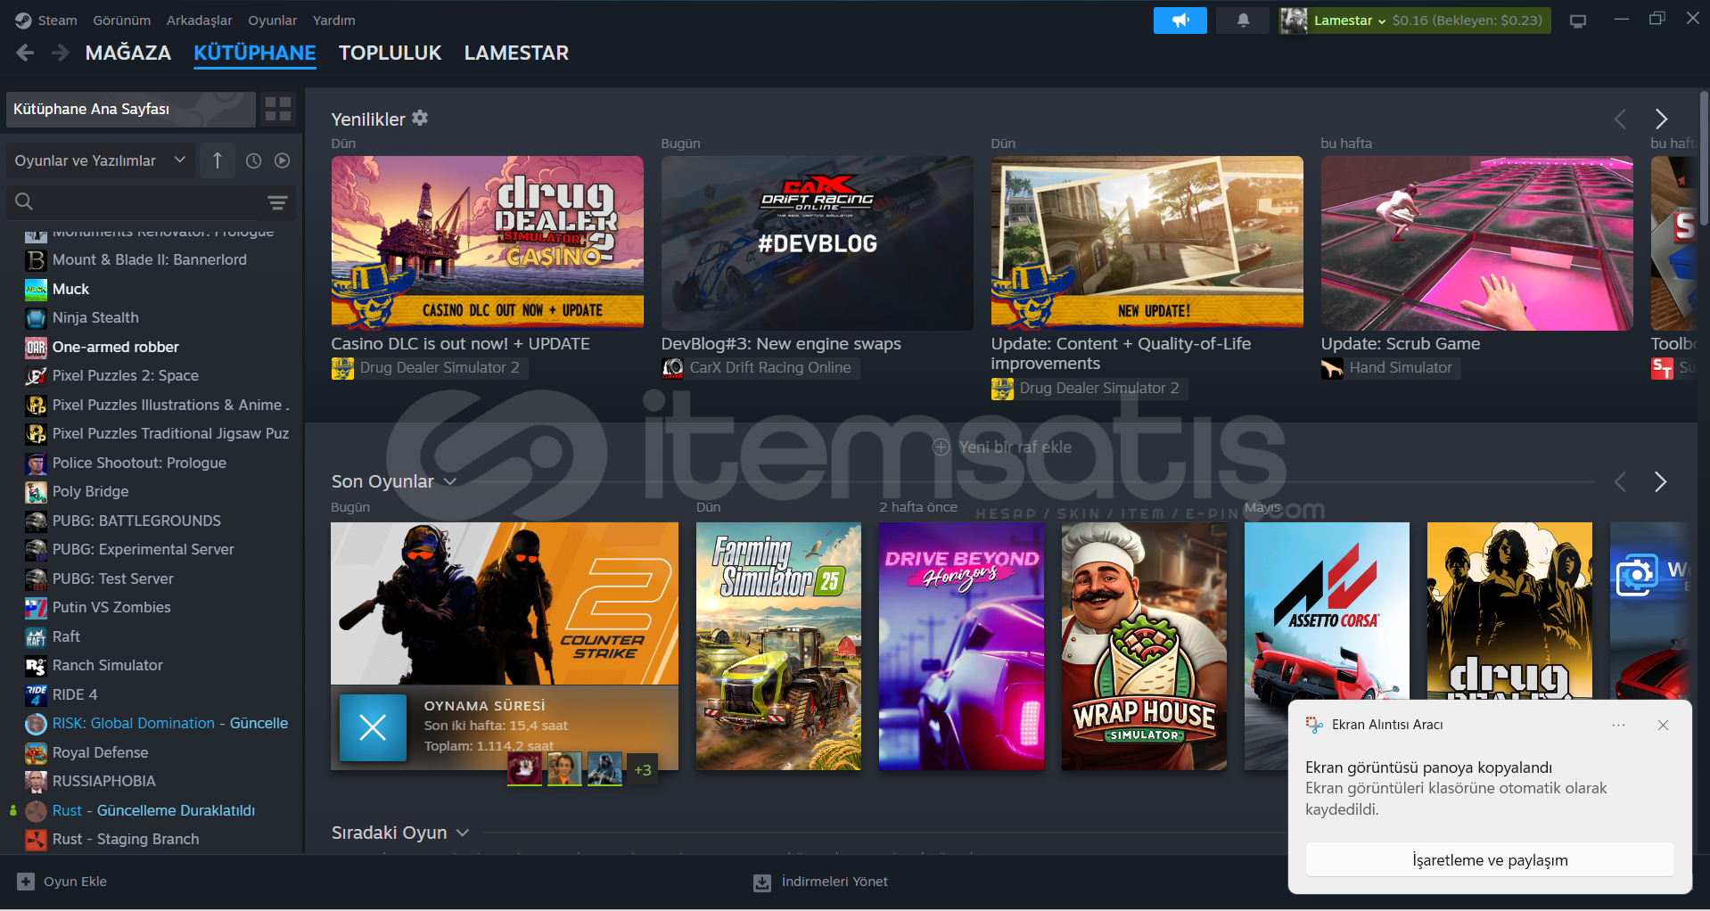Switch library to grid collections view

click(x=278, y=109)
